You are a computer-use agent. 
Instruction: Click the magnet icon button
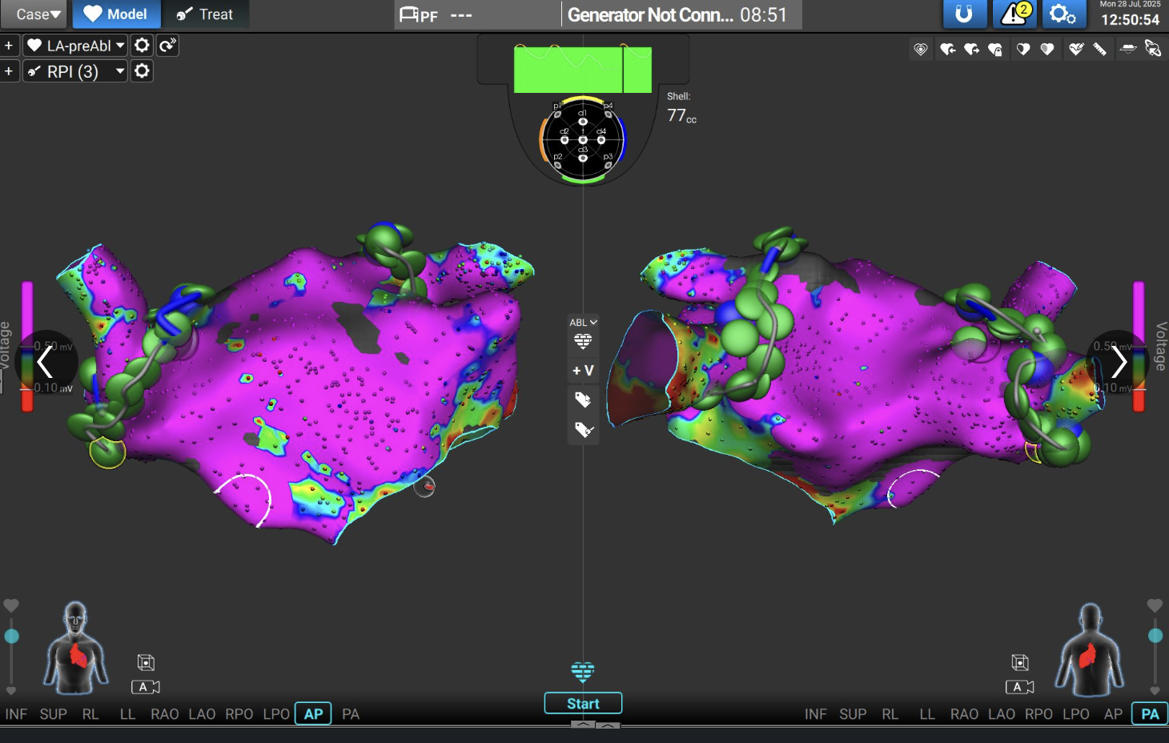[x=963, y=14]
